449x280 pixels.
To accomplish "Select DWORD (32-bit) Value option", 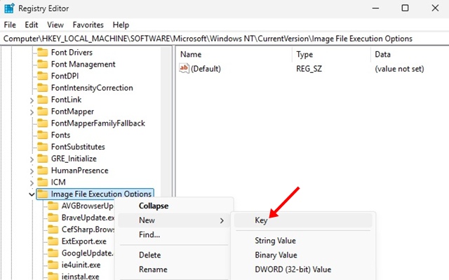I will click(293, 269).
